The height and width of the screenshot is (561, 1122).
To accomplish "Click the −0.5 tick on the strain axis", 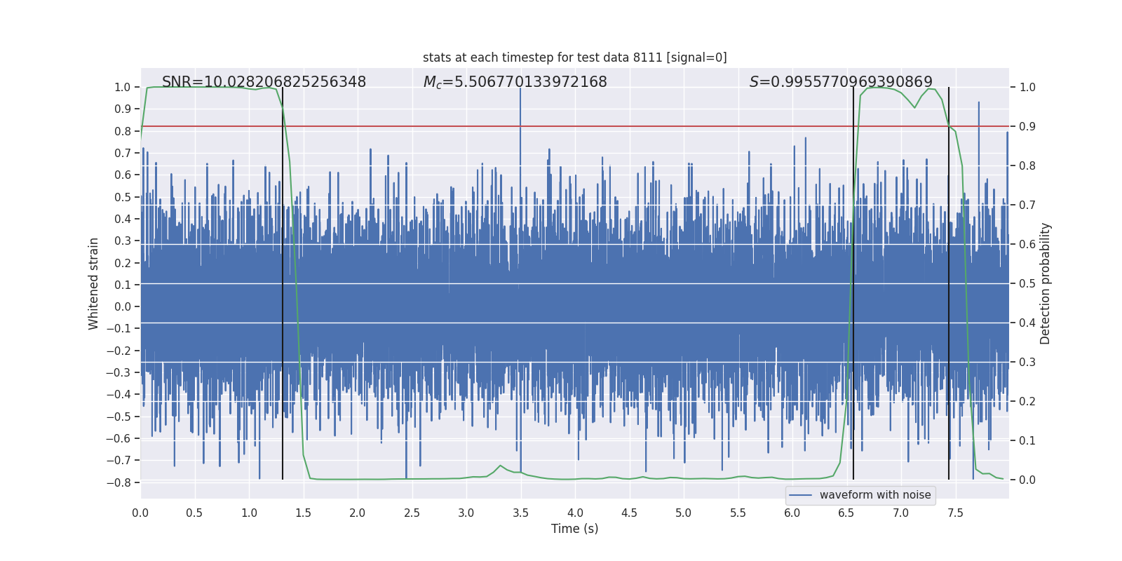I will 119,417.
